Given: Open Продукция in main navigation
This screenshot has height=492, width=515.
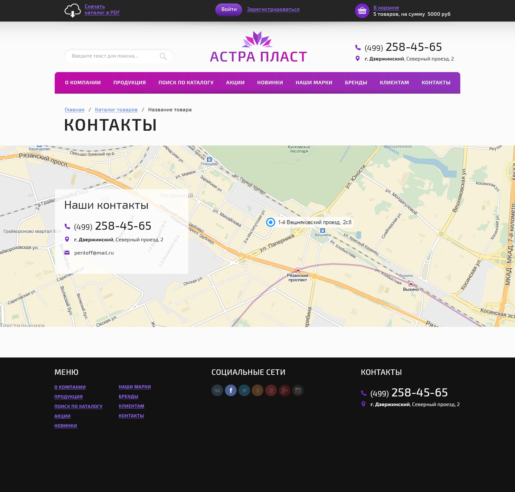Looking at the screenshot, I should tap(129, 83).
